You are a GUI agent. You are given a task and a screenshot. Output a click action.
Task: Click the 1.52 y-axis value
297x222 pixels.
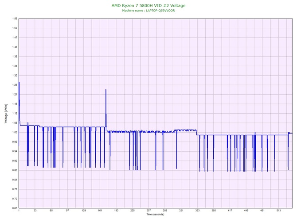click(15, 28)
